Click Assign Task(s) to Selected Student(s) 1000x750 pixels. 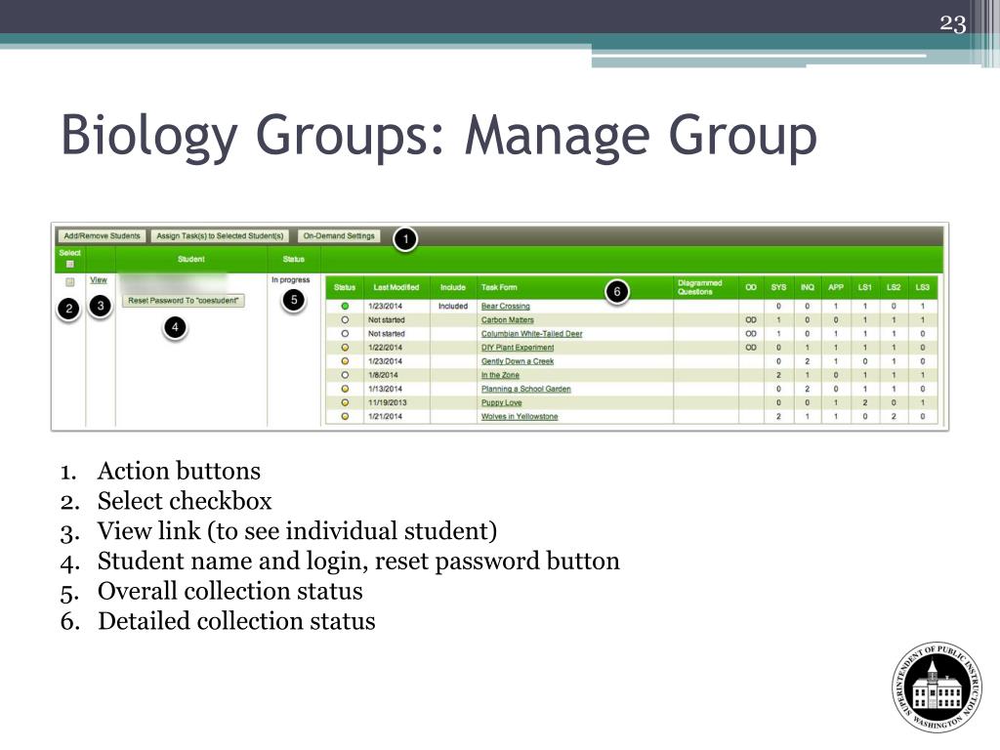click(x=220, y=236)
